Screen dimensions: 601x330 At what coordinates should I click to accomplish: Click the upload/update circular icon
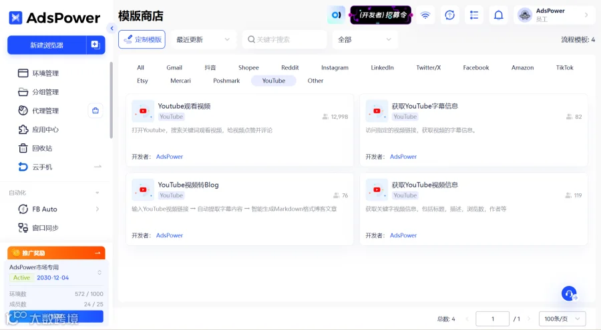[x=449, y=15]
